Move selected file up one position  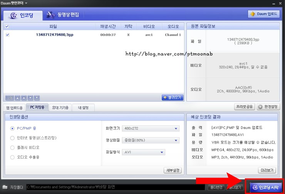click(24, 98)
